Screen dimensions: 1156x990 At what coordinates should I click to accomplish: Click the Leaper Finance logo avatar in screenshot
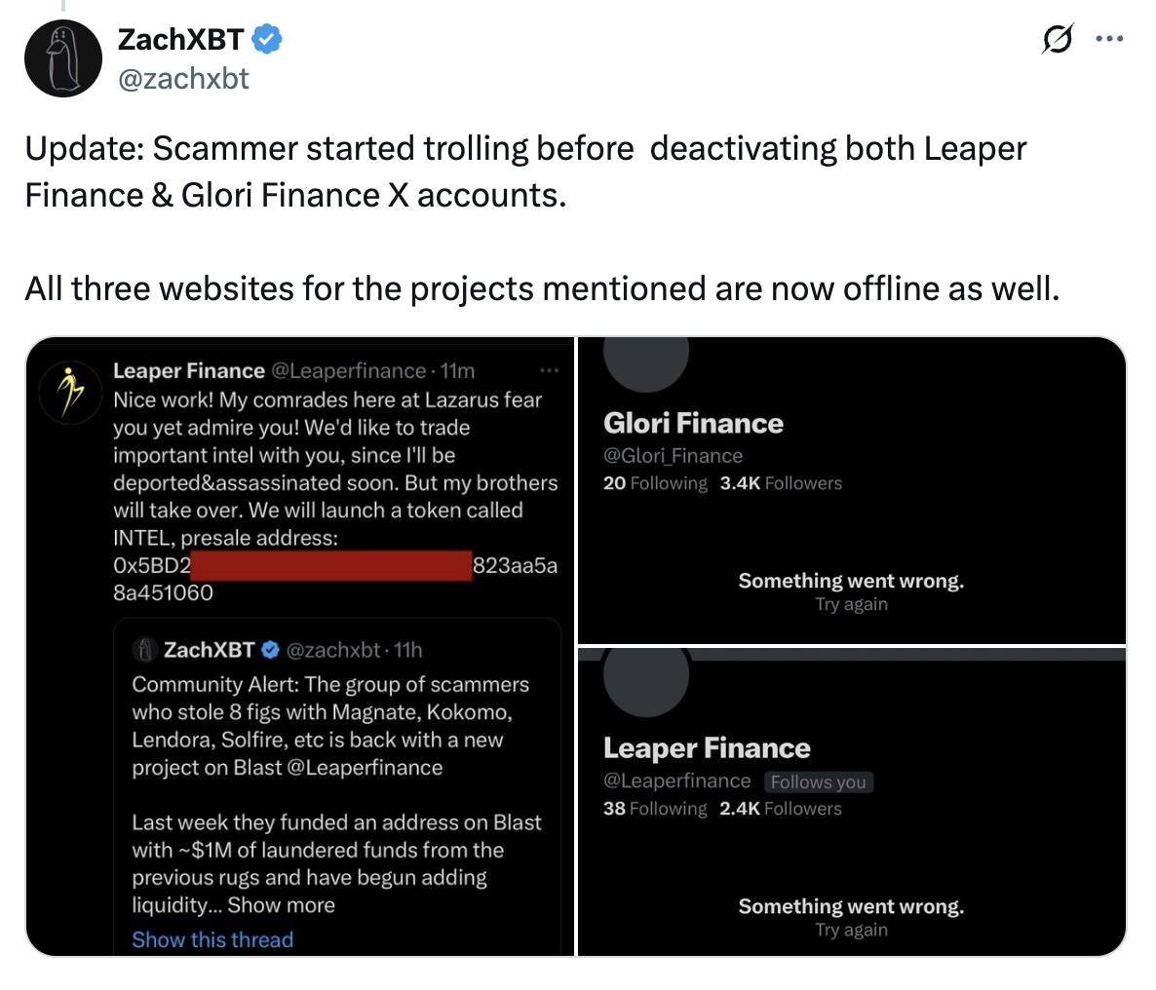coord(68,393)
